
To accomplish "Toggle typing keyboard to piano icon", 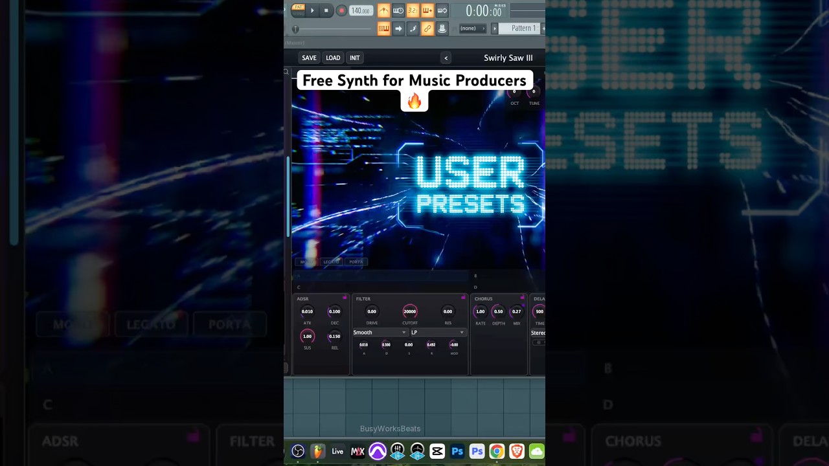I will pos(383,28).
